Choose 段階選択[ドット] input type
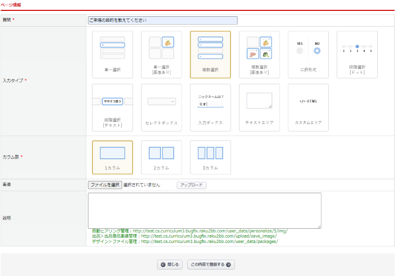The height and width of the screenshot is (276, 395). (x=357, y=55)
